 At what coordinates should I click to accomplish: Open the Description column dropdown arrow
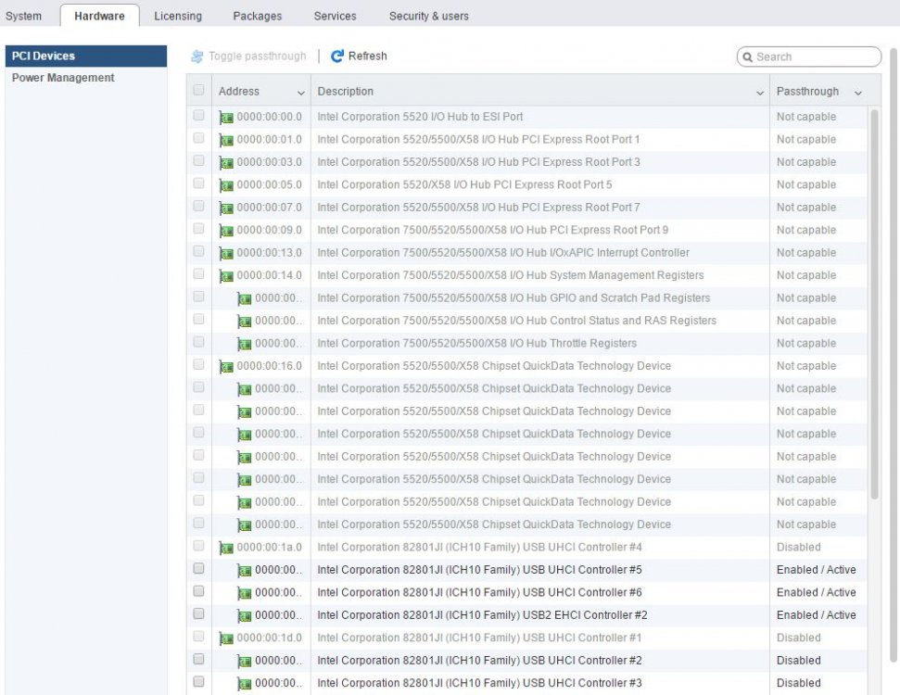(x=760, y=93)
